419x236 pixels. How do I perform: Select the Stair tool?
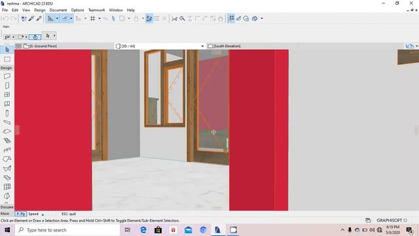coord(7,141)
